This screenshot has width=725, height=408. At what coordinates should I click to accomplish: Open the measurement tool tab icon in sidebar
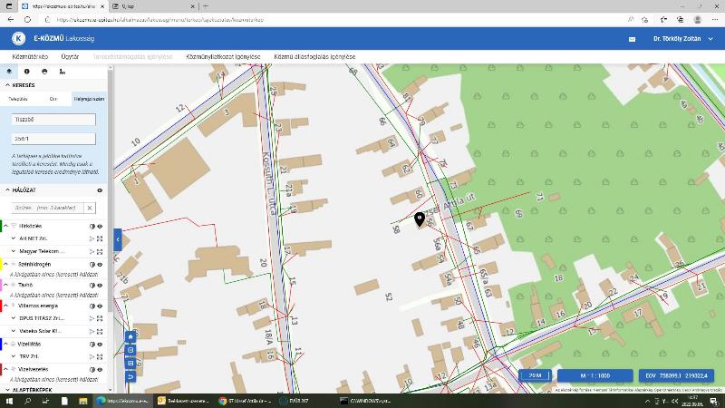tap(63, 72)
